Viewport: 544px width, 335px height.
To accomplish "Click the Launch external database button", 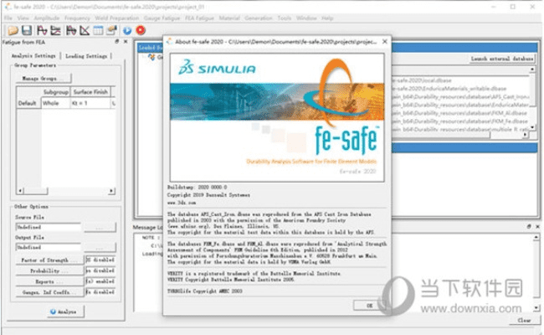I will click(499, 57).
